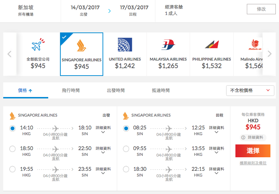Click the plane icon on the 18:30 return flight
The image size is (279, 194).
(x=169, y=169)
